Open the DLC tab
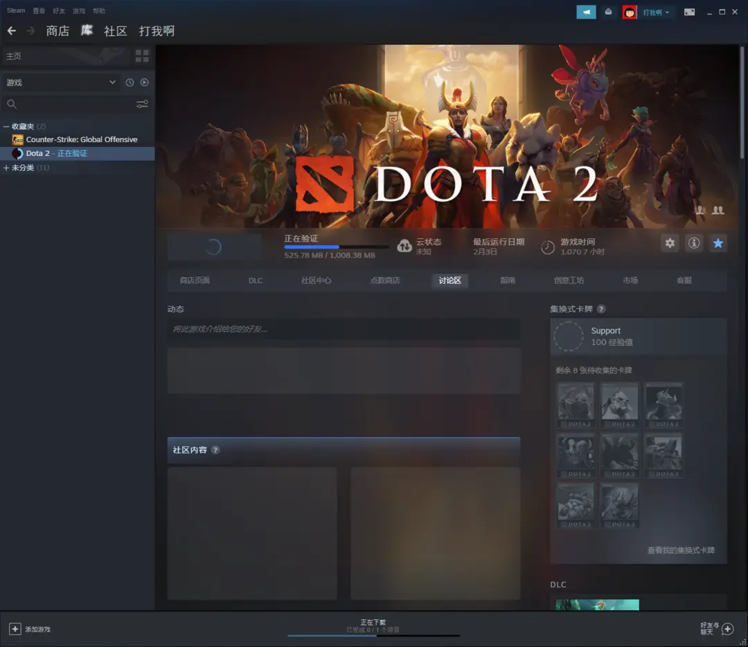Screen dimensions: 748x647 [x=255, y=280]
